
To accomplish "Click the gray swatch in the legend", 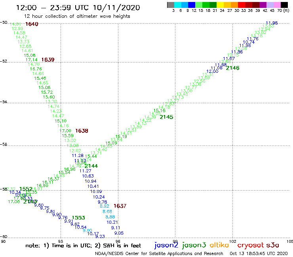I will pyautogui.click(x=171, y=5).
